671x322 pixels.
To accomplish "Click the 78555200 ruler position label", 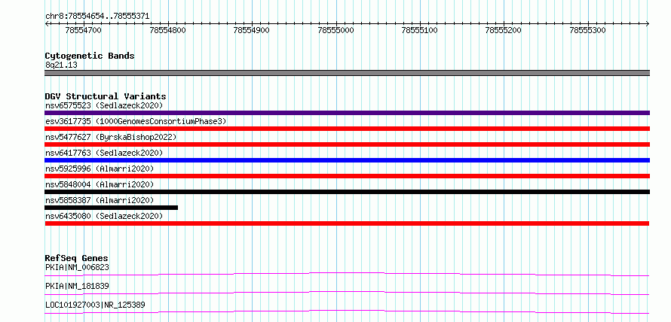I will [504, 30].
